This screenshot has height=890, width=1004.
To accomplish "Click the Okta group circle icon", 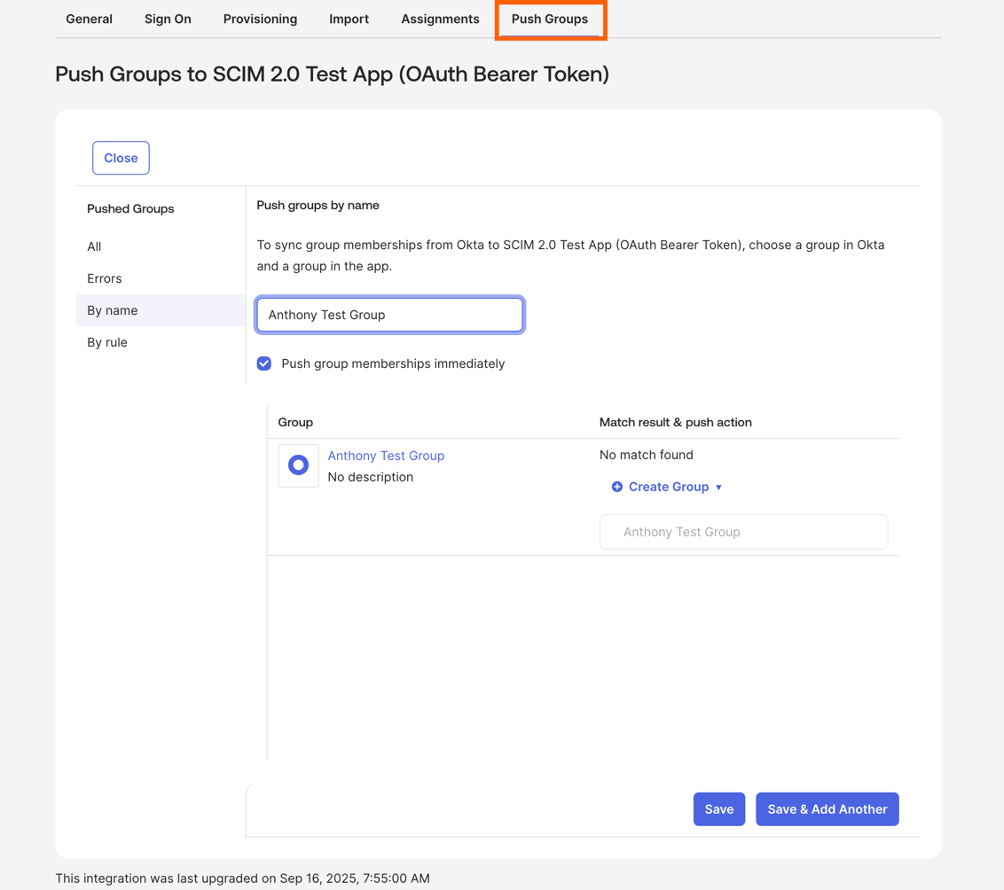I will pos(298,465).
